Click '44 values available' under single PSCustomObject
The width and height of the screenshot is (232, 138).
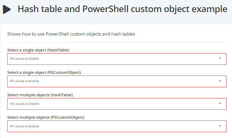click(24, 81)
